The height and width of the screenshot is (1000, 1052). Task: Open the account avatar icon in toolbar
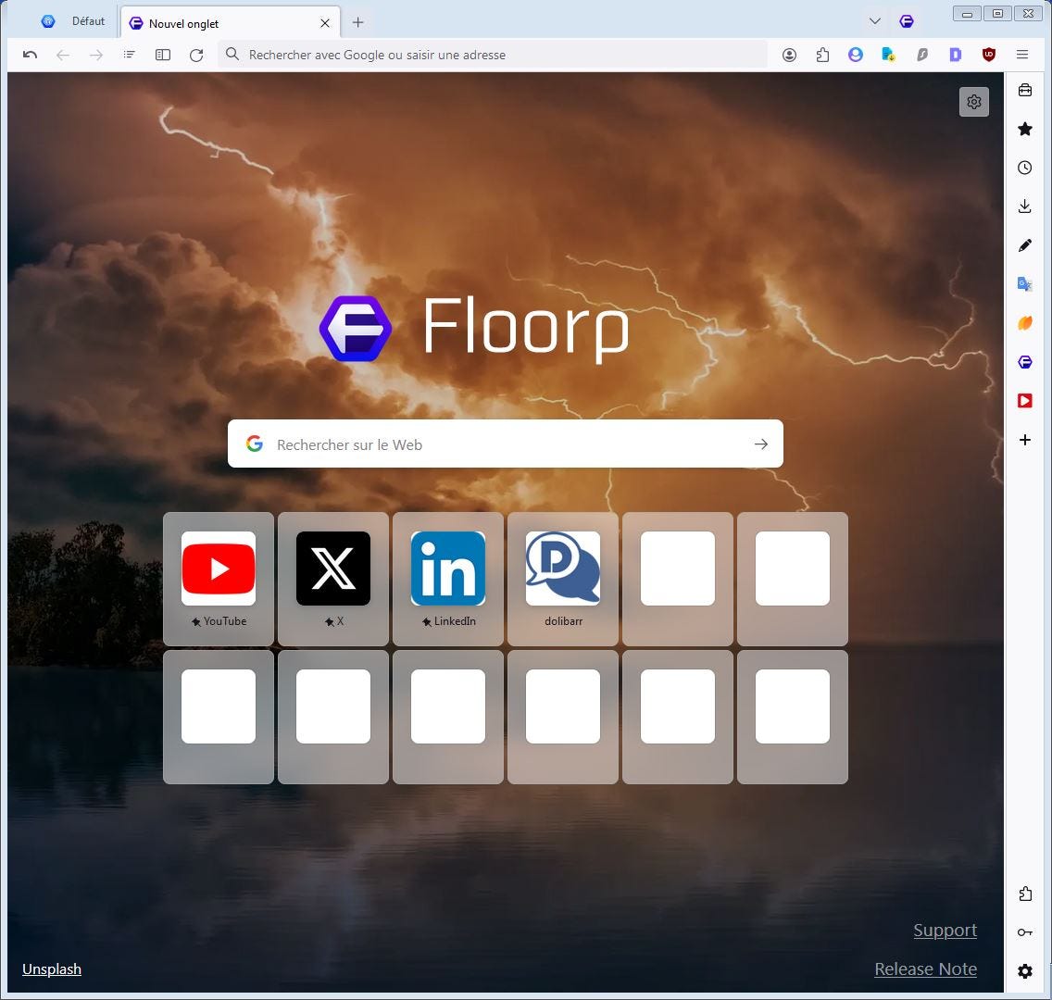coord(790,55)
